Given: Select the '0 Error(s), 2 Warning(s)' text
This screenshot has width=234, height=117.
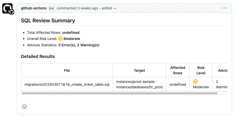Looking at the screenshot, I should pyautogui.click(x=79, y=45).
